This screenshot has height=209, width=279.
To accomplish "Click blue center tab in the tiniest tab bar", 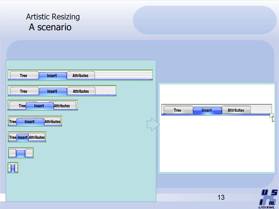I will coord(12,168).
